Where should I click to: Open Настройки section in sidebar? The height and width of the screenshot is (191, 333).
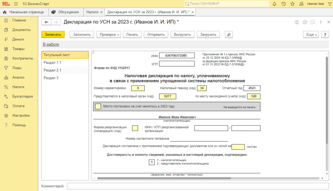coord(19,115)
